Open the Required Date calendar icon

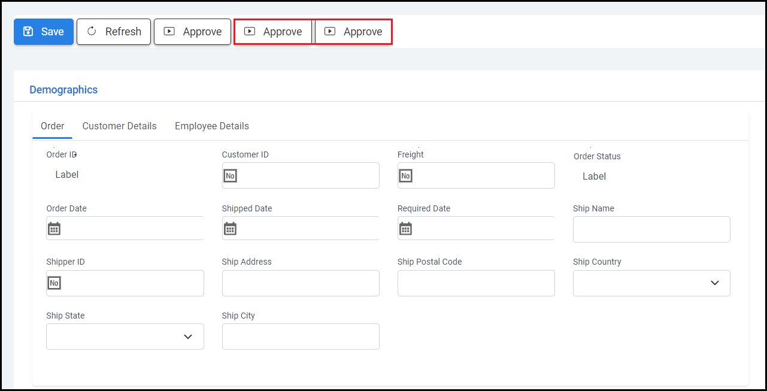tap(405, 229)
